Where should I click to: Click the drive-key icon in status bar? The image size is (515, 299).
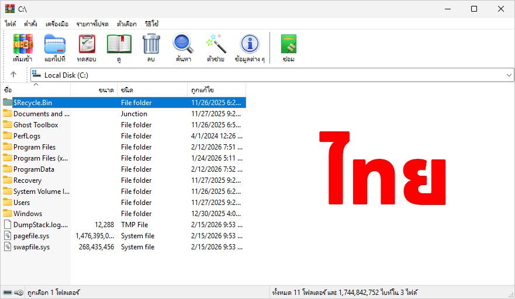(13, 293)
